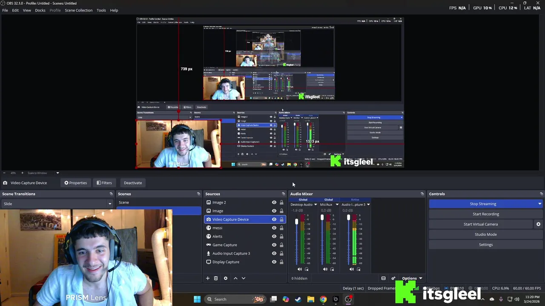This screenshot has width=545, height=306.
Task: Float the Controls dock
Action: 541,194
